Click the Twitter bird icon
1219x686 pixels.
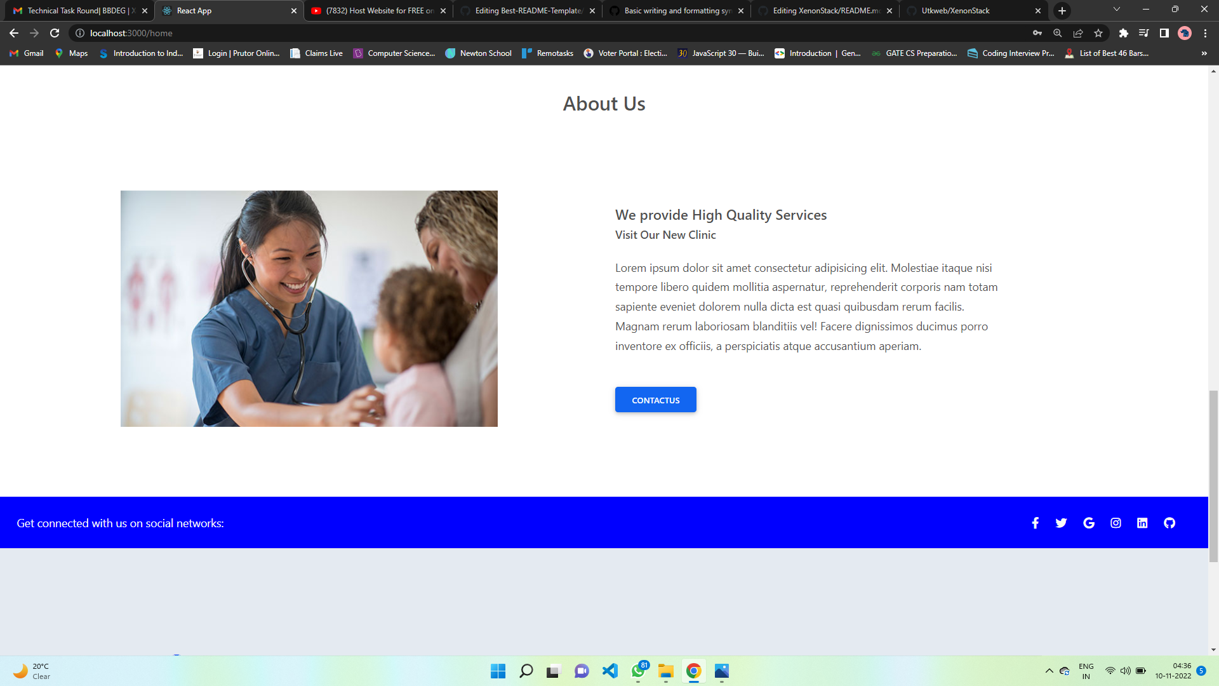1061,523
